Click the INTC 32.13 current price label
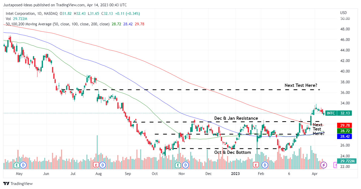Screen dimensions: 361x189 click(x=338, y=113)
